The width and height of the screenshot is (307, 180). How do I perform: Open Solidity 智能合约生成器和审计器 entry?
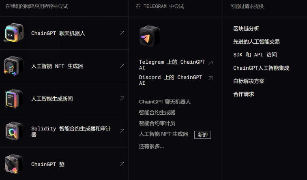[64, 131]
